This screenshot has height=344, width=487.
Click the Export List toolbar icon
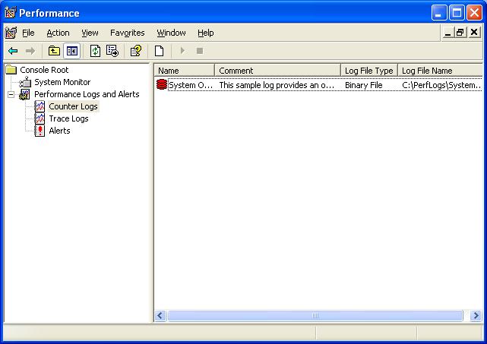coord(112,51)
